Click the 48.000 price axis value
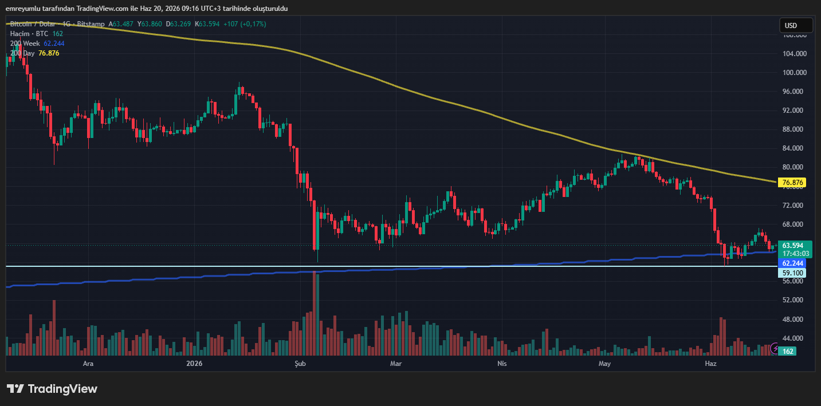Image resolution: width=821 pixels, height=406 pixels. (794, 319)
